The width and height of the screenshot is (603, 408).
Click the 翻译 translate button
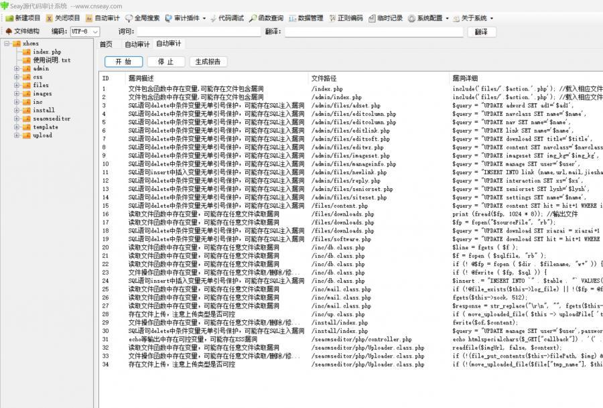482,31
